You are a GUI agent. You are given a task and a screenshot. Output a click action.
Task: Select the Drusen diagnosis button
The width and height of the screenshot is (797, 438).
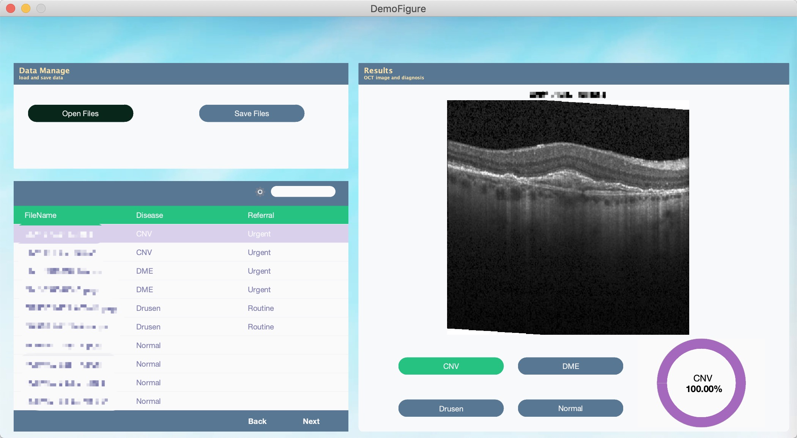click(450, 408)
